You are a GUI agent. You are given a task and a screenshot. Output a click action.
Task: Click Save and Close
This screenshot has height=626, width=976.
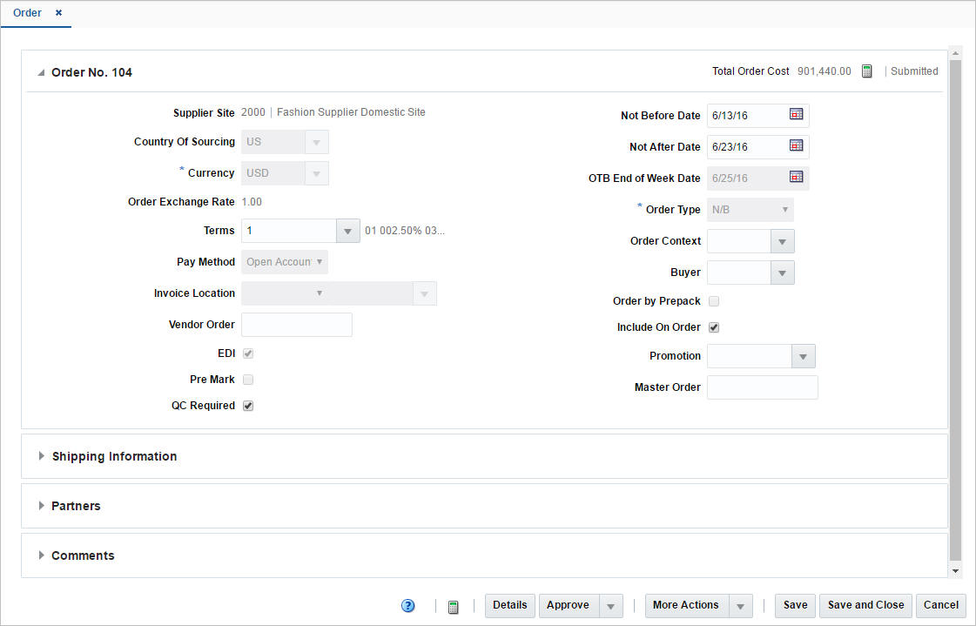[x=865, y=605]
